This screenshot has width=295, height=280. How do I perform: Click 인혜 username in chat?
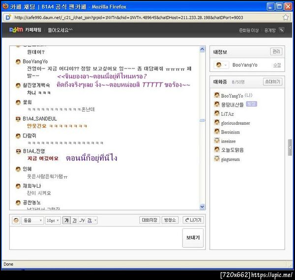(x=27, y=169)
